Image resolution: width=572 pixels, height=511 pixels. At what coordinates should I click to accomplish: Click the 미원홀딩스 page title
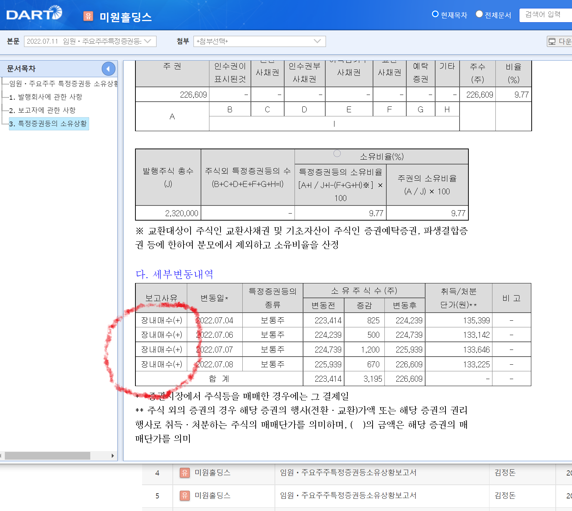(125, 17)
